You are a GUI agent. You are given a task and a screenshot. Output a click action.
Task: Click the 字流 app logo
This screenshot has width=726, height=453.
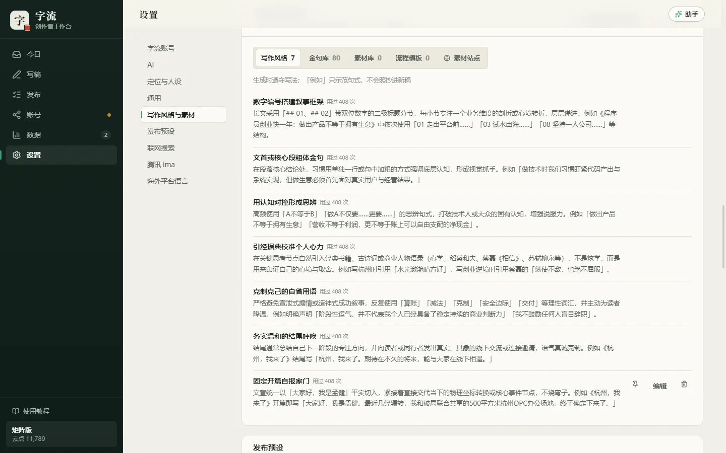(x=20, y=20)
